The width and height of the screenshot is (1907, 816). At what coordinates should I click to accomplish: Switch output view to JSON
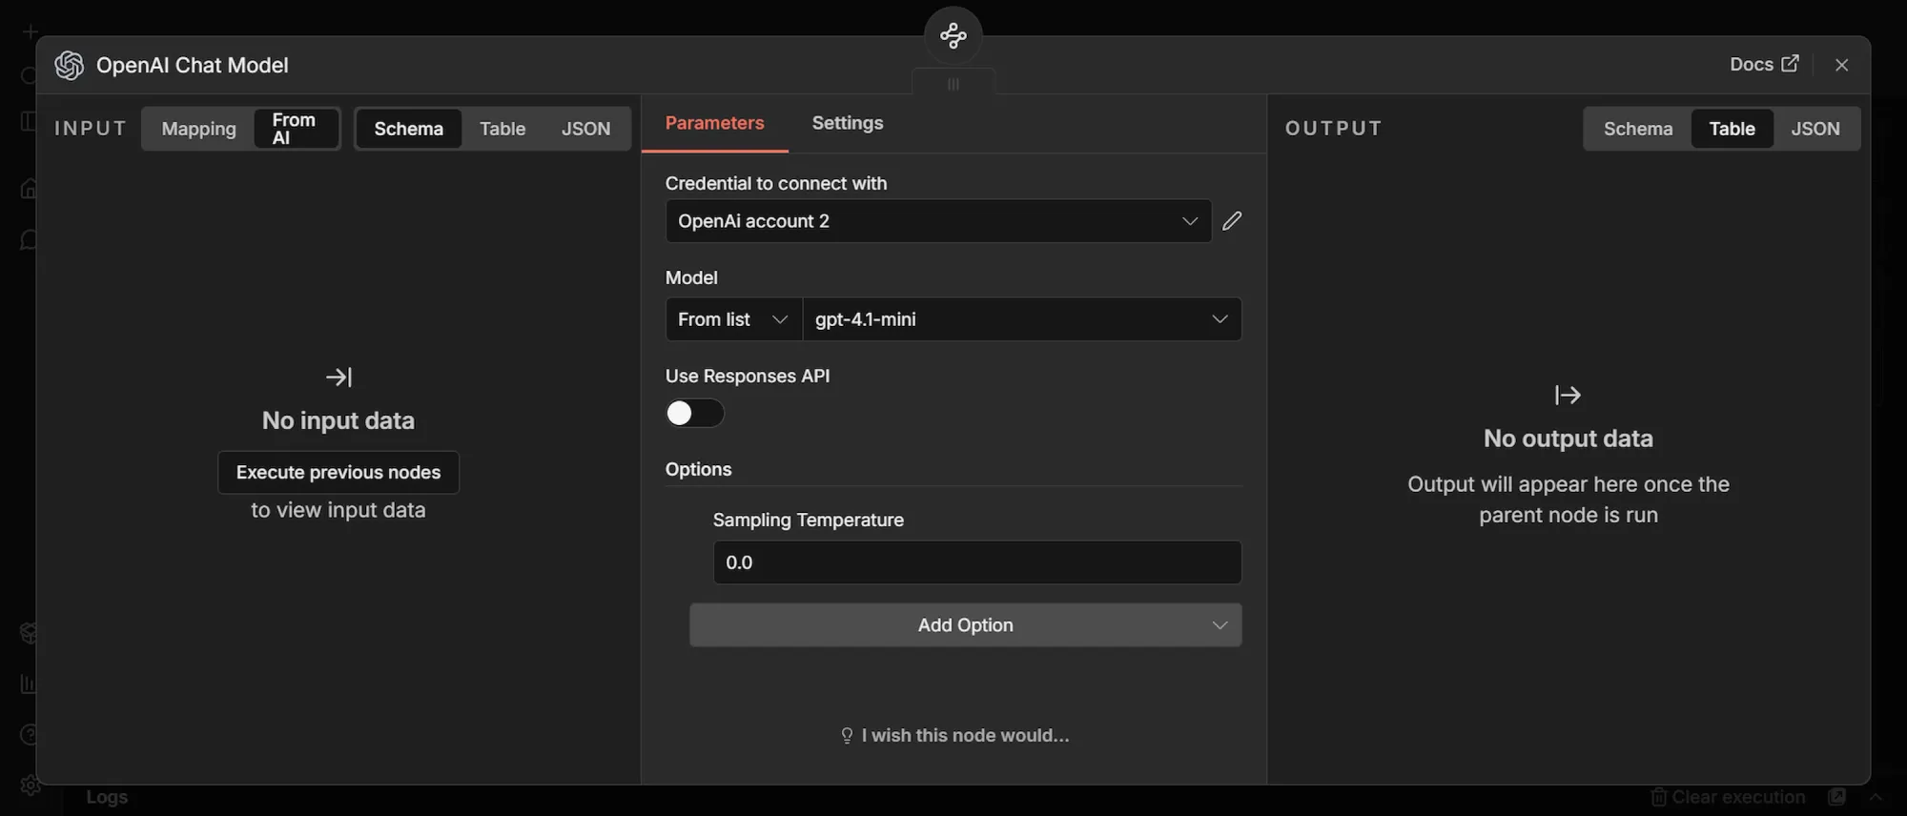click(1815, 129)
